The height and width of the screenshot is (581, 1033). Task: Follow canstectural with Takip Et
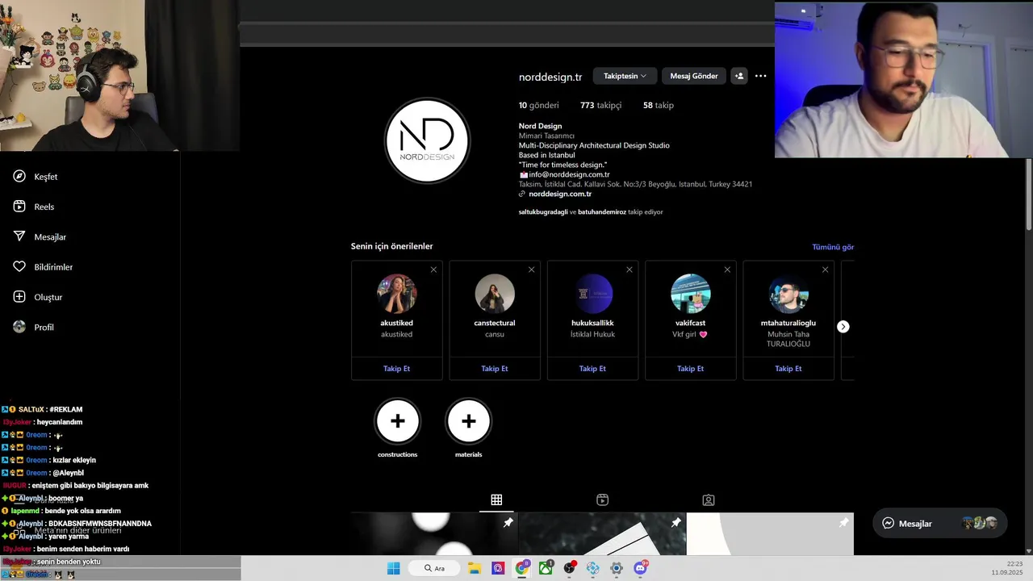[x=495, y=369]
